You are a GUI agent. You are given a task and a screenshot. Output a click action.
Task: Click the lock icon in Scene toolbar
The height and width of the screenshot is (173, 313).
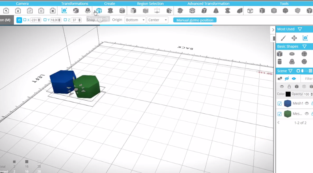[x=289, y=86]
